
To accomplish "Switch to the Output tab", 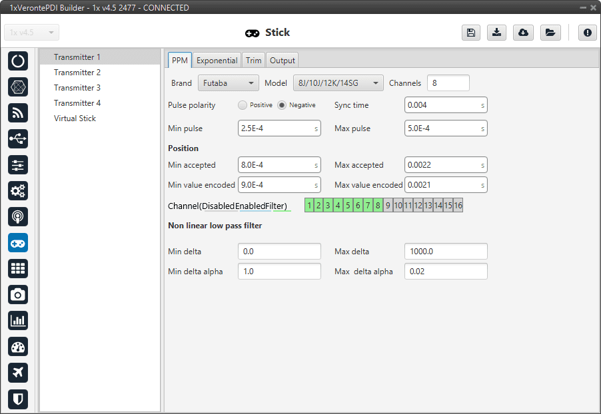I will 282,61.
